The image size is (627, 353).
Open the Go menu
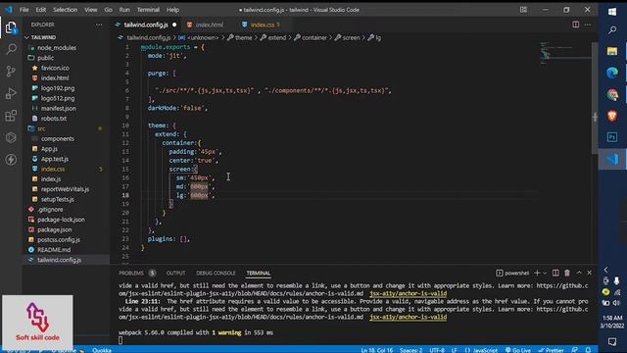coord(109,10)
